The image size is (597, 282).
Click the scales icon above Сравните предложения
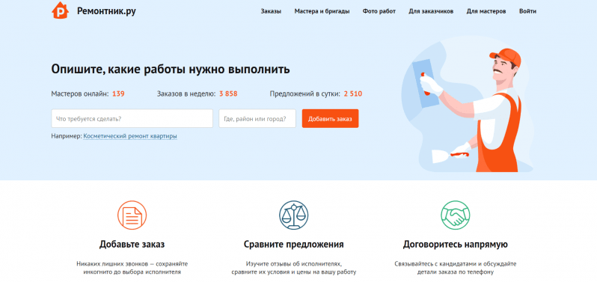pos(293,215)
